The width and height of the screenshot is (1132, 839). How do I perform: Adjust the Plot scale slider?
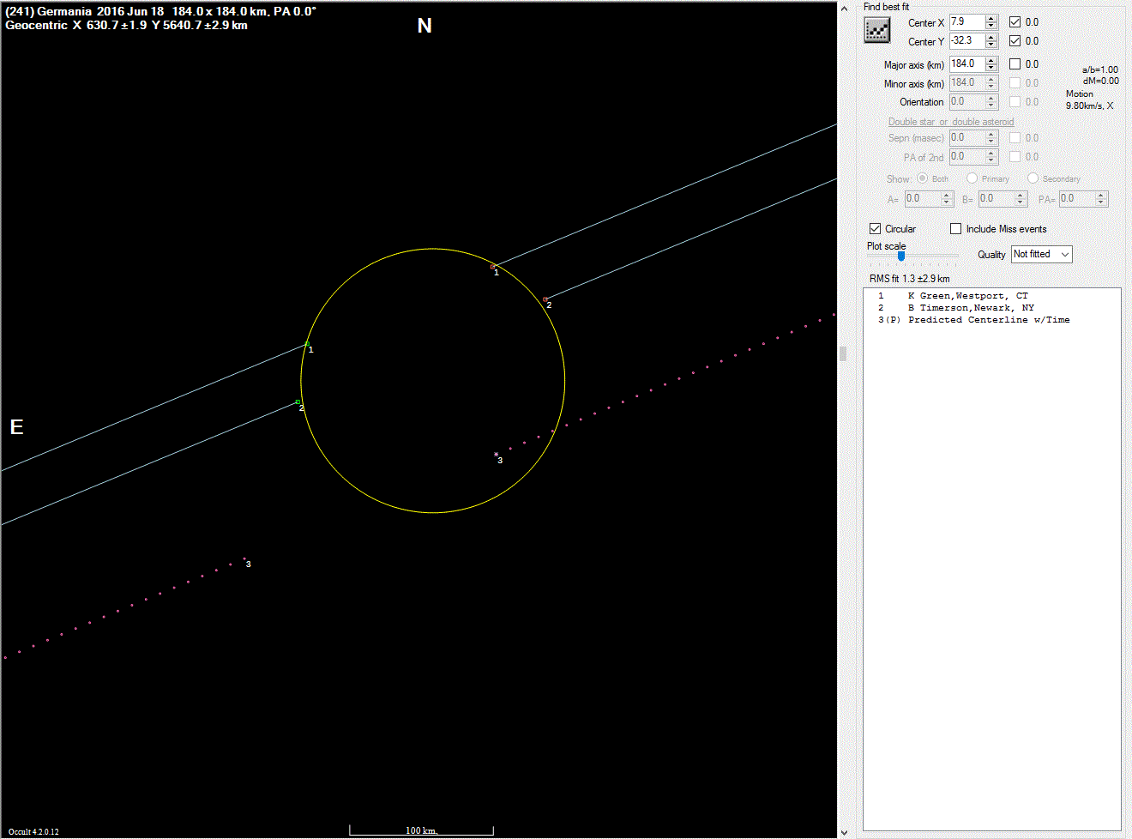click(x=901, y=256)
